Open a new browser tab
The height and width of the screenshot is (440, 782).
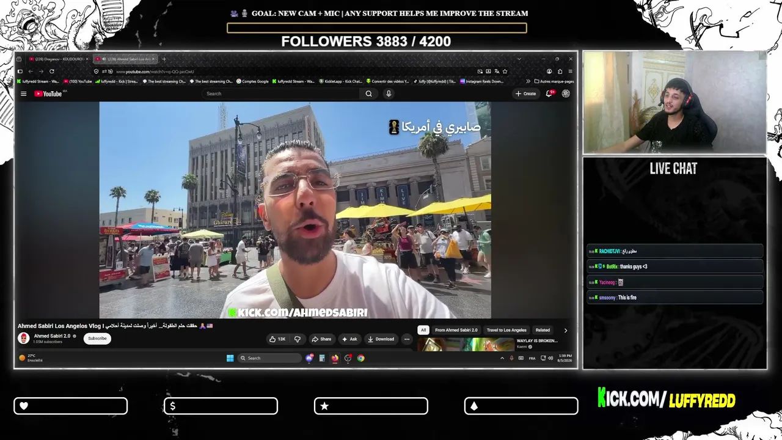tap(164, 59)
